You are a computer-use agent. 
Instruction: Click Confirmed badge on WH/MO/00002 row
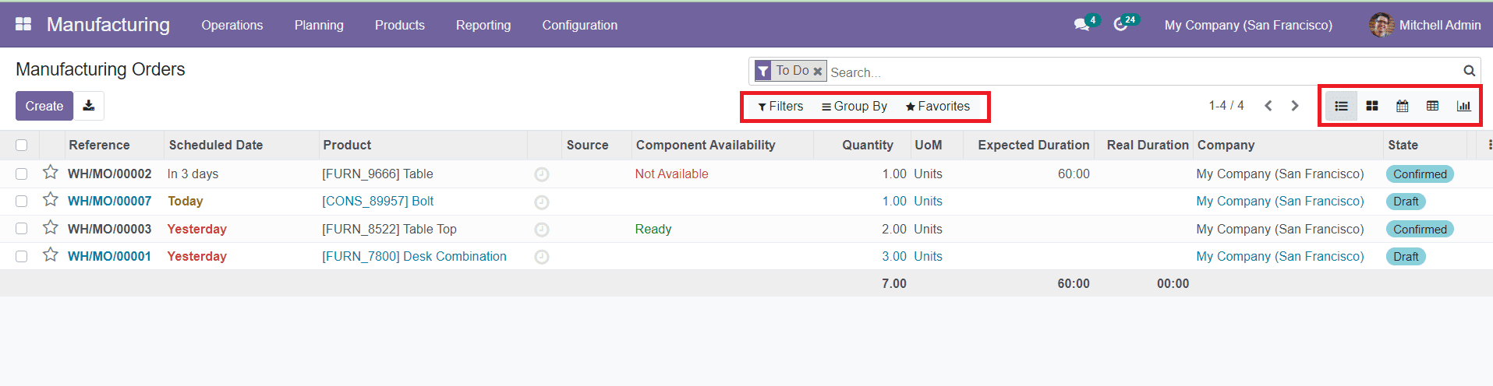click(1420, 174)
